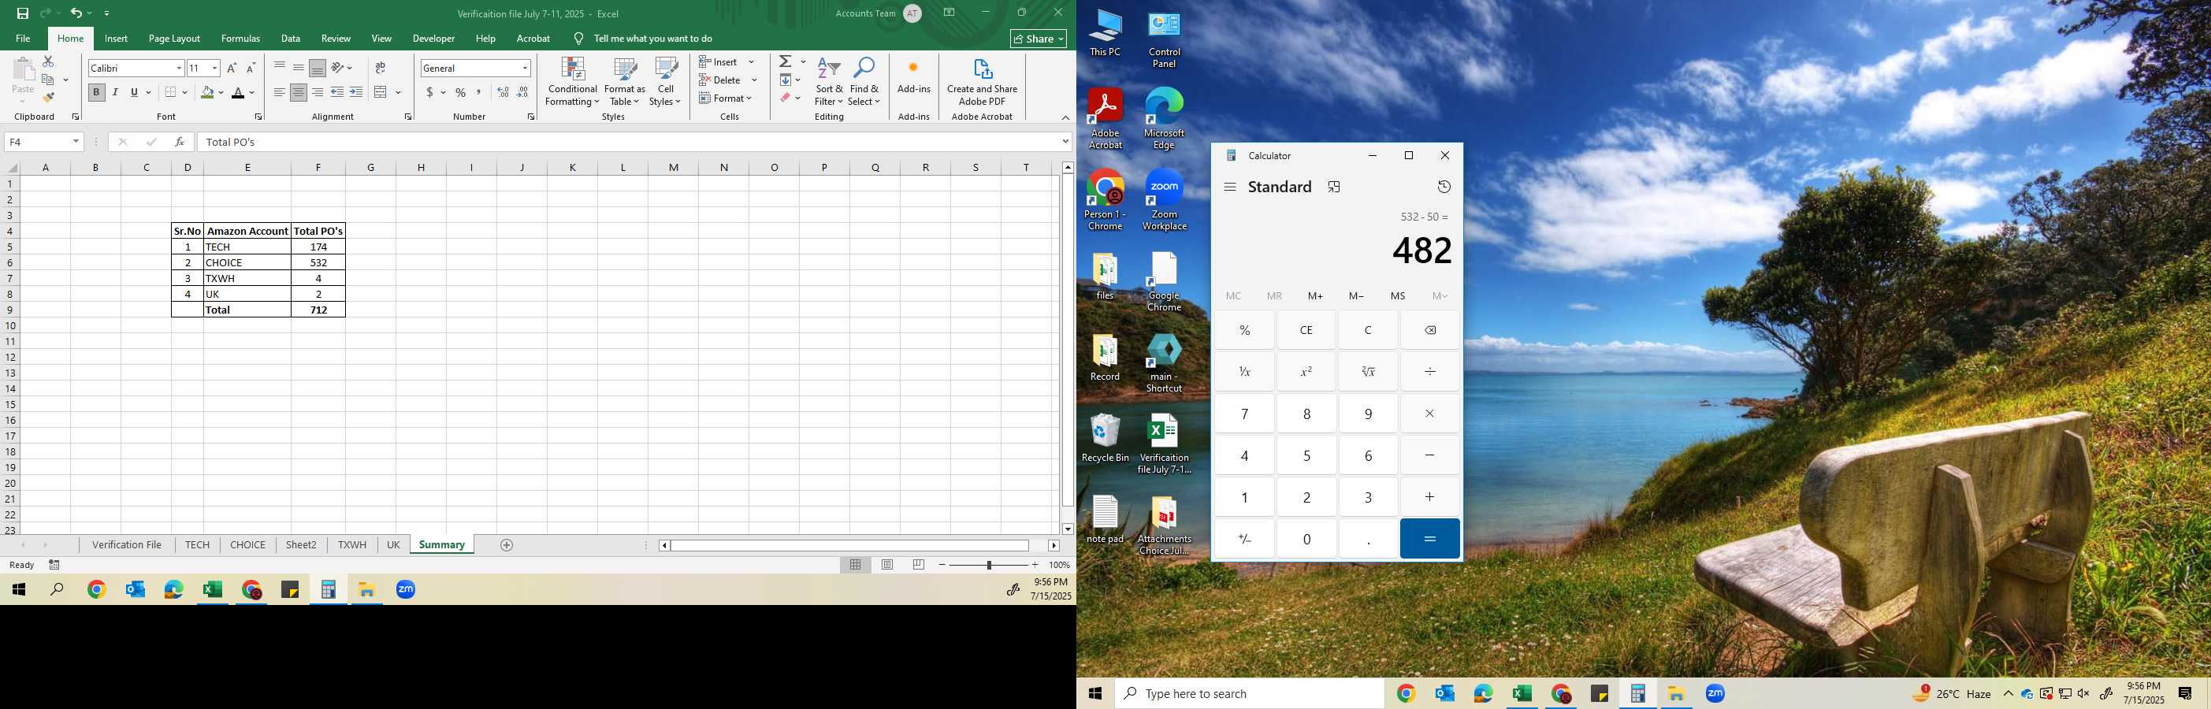Open the General number format dropdown
This screenshot has width=2211, height=709.
click(x=525, y=68)
